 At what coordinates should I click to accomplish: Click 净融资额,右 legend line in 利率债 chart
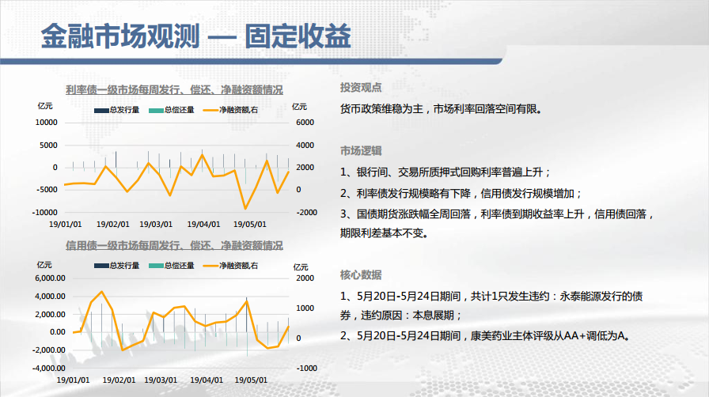(x=210, y=110)
